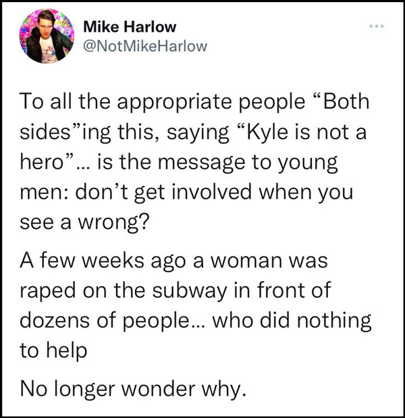
Task: Click the words "who did nothing"
Action: [292, 321]
